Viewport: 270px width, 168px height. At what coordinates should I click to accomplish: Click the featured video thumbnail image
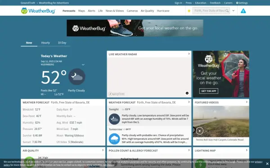(x=221, y=121)
